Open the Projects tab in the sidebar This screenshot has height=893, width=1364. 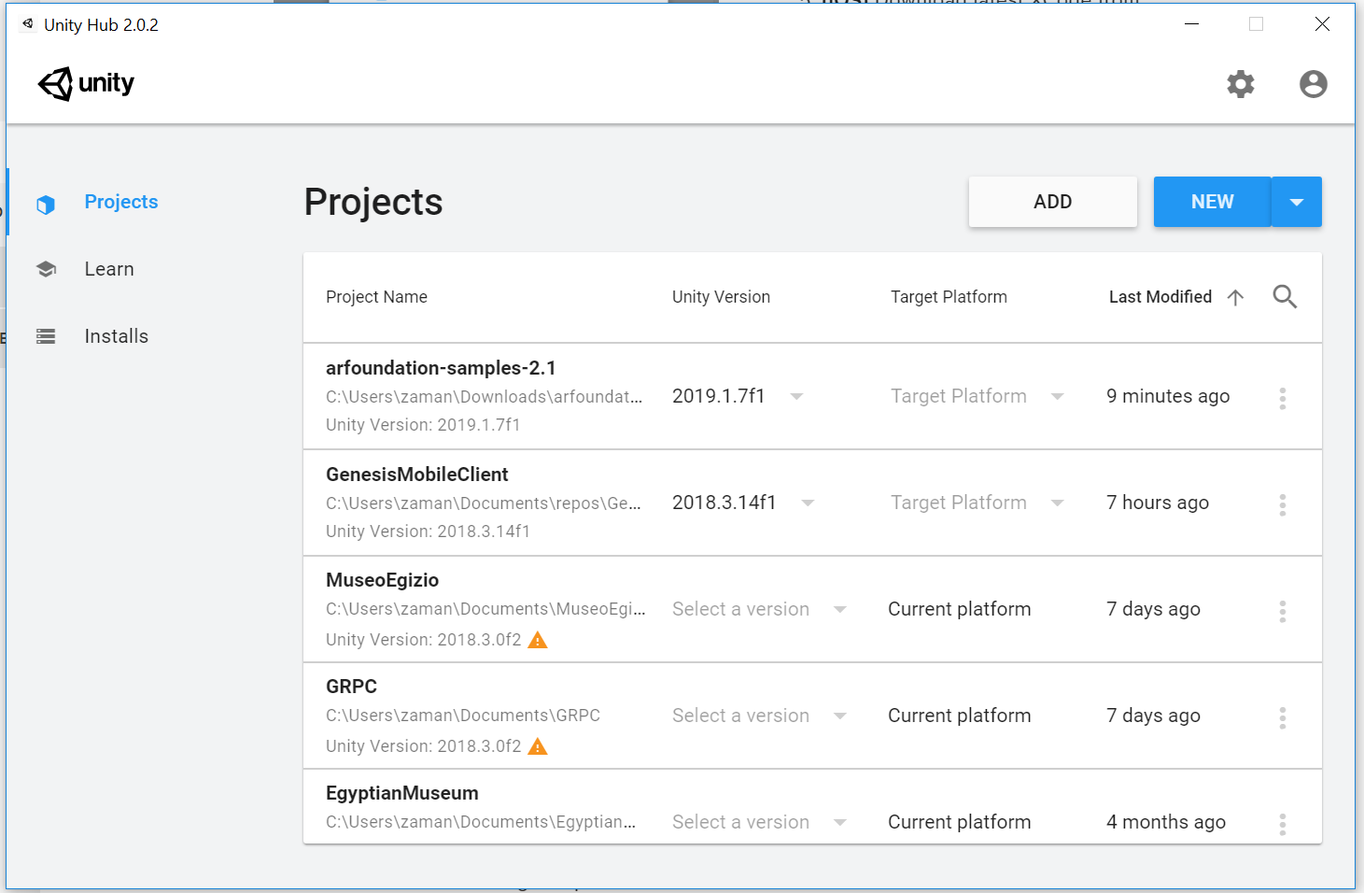coord(120,202)
